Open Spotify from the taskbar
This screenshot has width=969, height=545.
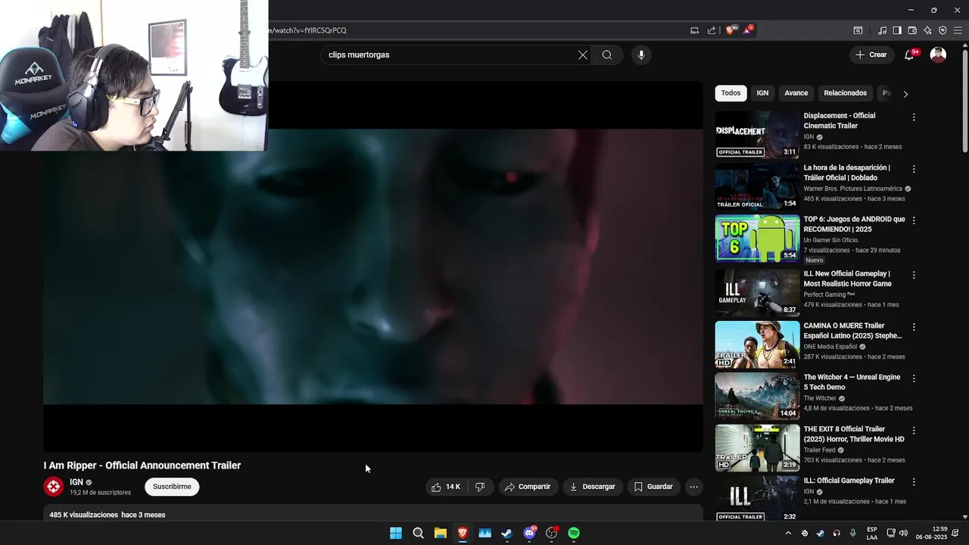(x=574, y=533)
